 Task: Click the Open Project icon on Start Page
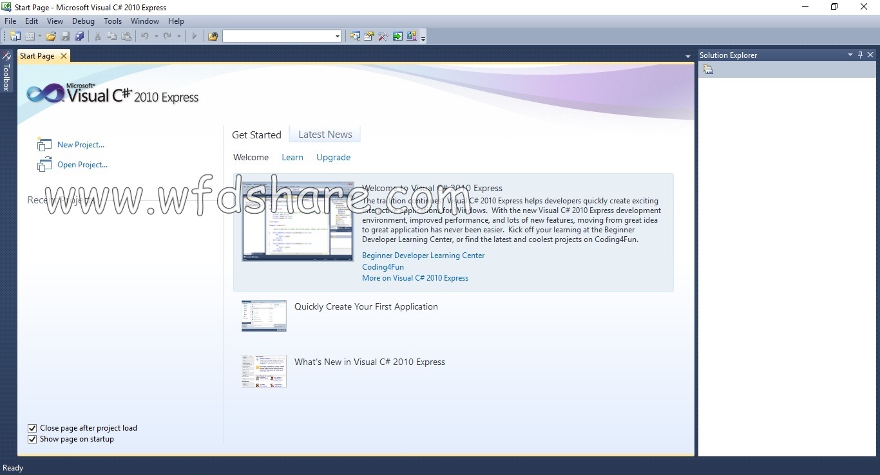pyautogui.click(x=44, y=165)
